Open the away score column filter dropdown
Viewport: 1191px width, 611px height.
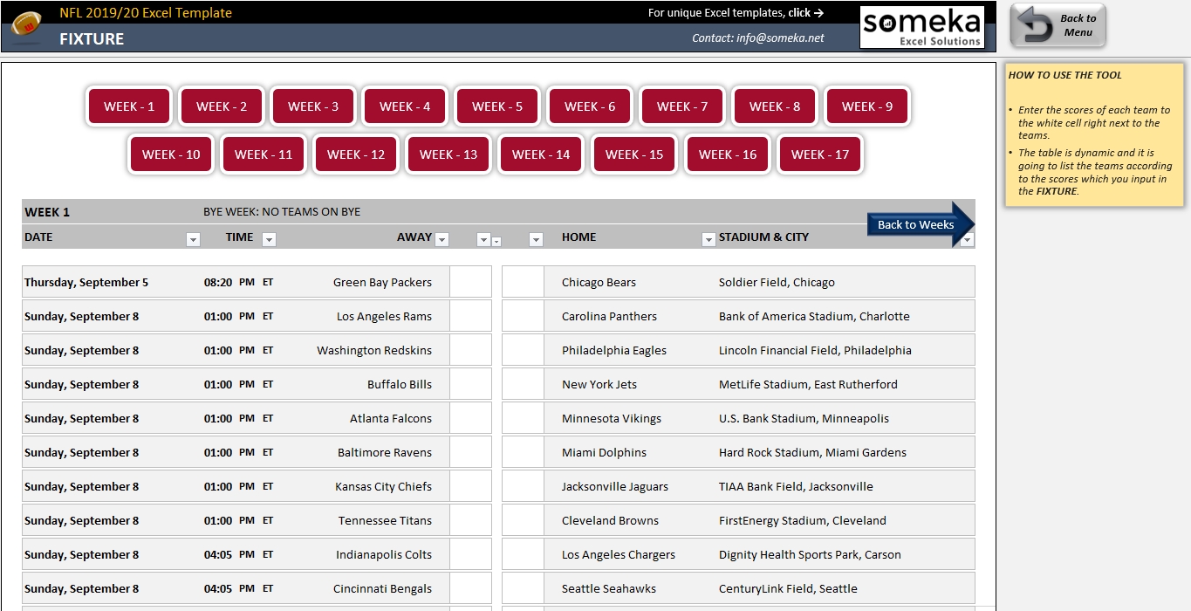(x=483, y=240)
